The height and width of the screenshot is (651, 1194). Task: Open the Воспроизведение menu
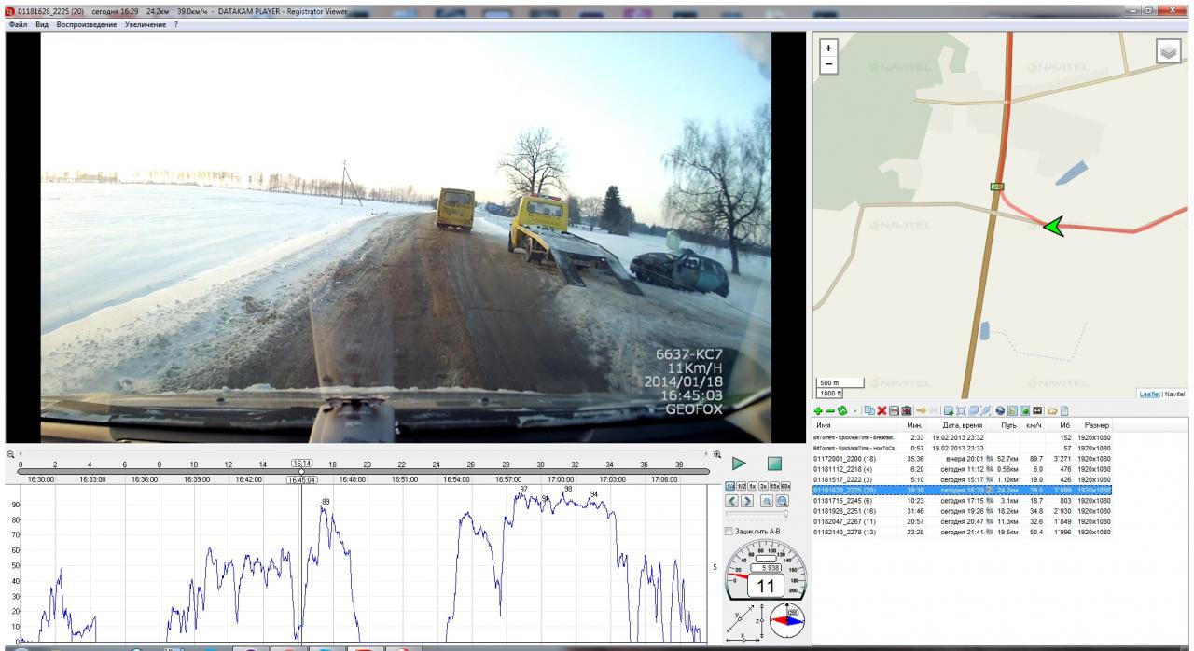87,23
